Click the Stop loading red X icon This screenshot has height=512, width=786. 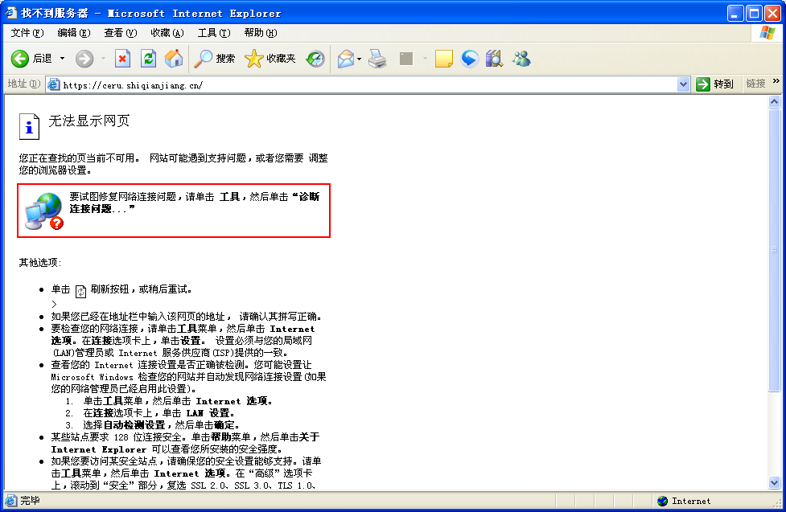coord(122,59)
